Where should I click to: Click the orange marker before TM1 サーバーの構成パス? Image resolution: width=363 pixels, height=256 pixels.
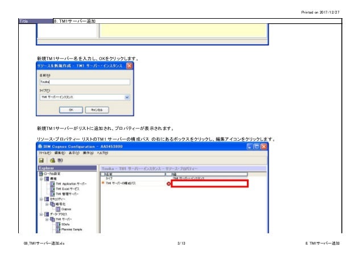103,183
